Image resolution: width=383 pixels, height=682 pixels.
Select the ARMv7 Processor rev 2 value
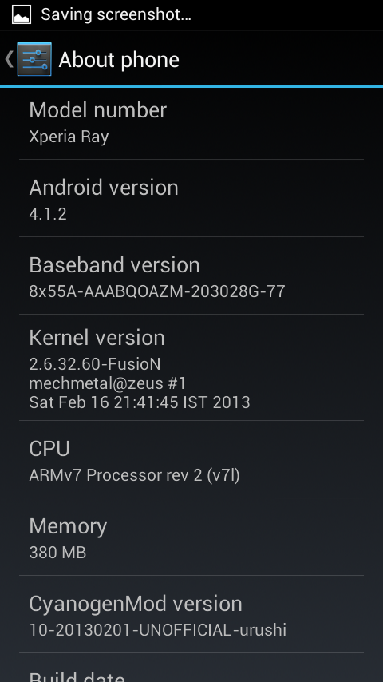point(134,475)
